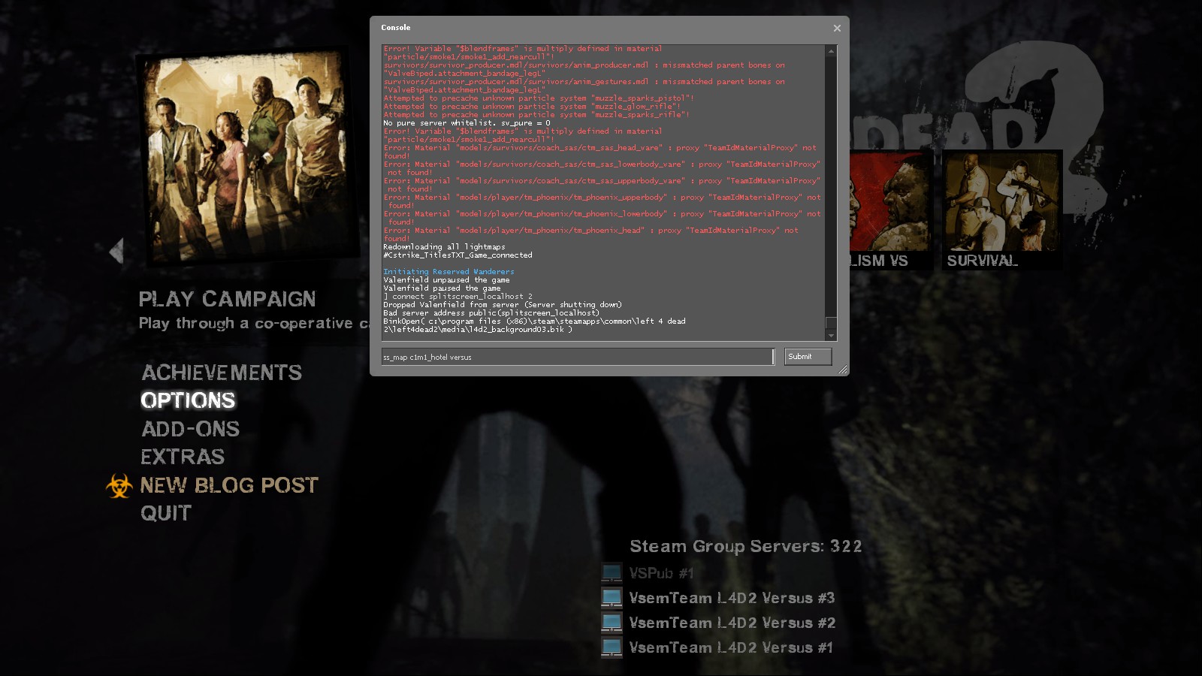Viewport: 1202px width, 676px height.
Task: Open the Options menu
Action: click(188, 400)
